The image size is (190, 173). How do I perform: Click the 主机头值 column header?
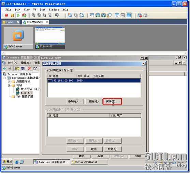click(x=116, y=76)
